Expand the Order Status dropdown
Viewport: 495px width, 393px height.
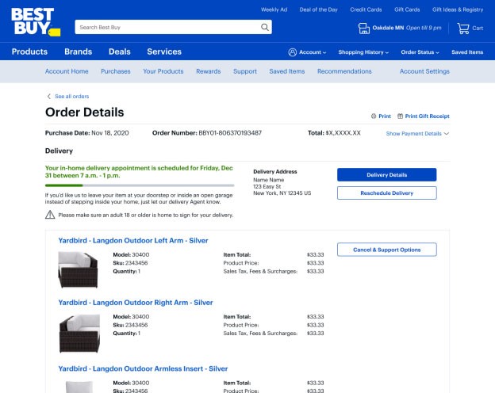pos(420,52)
